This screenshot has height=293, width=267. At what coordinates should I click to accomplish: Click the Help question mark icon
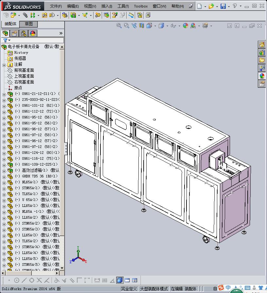point(235,6)
